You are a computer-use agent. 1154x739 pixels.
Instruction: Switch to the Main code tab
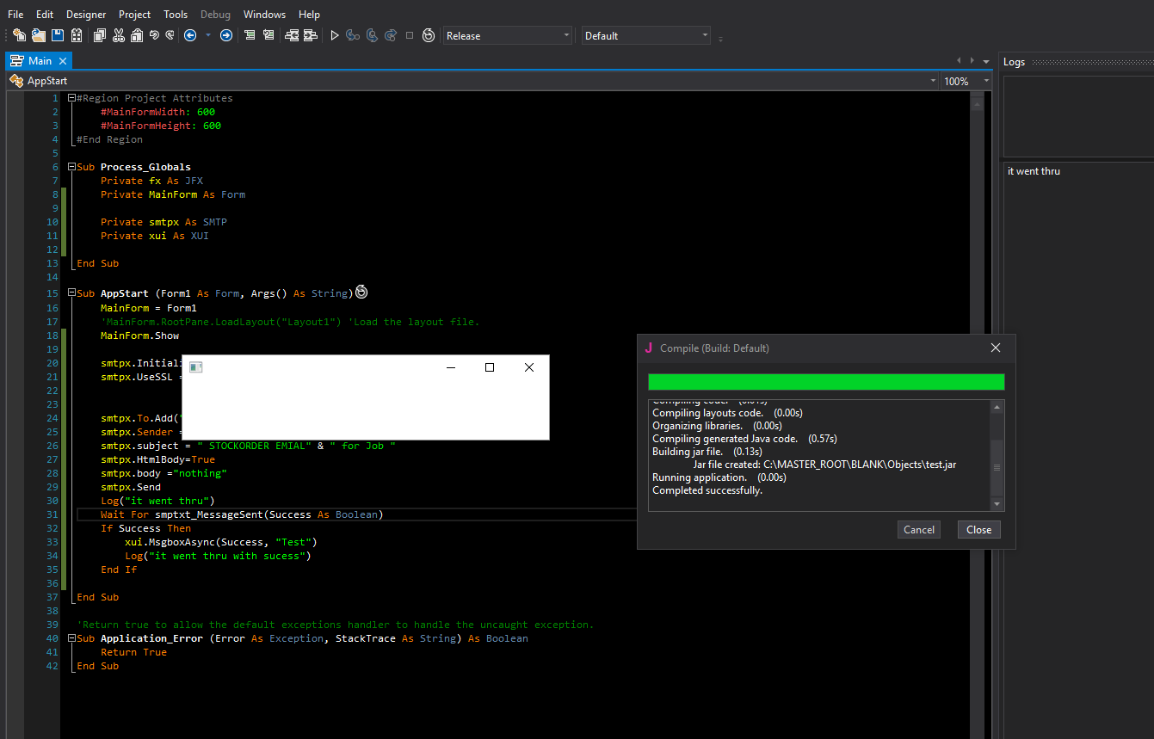coord(39,61)
